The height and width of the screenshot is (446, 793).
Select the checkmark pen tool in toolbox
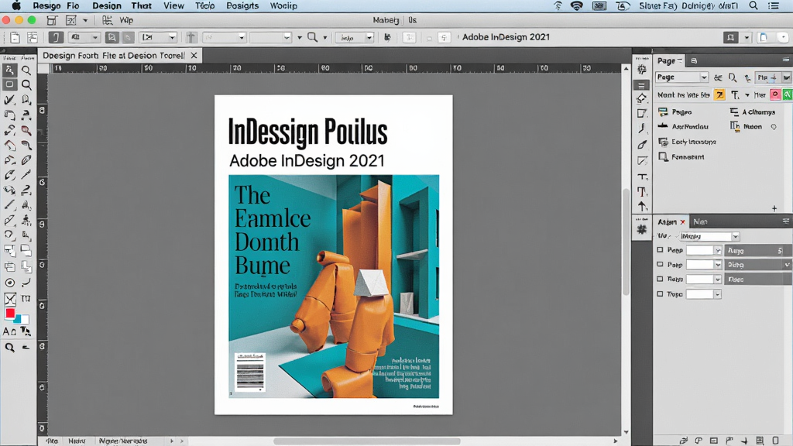click(9, 100)
